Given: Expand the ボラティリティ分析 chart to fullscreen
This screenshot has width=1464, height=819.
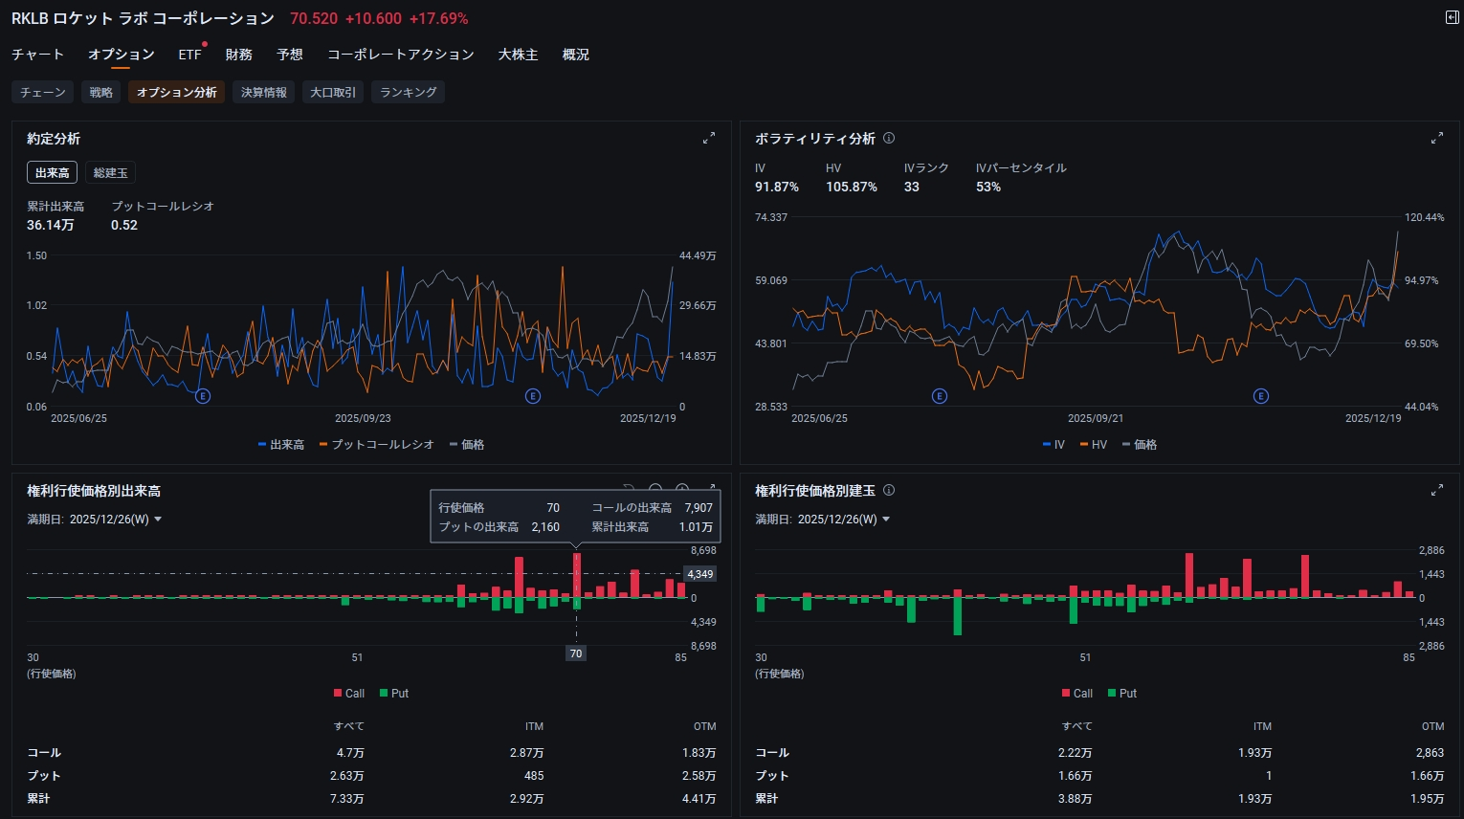Looking at the screenshot, I should (x=1436, y=139).
